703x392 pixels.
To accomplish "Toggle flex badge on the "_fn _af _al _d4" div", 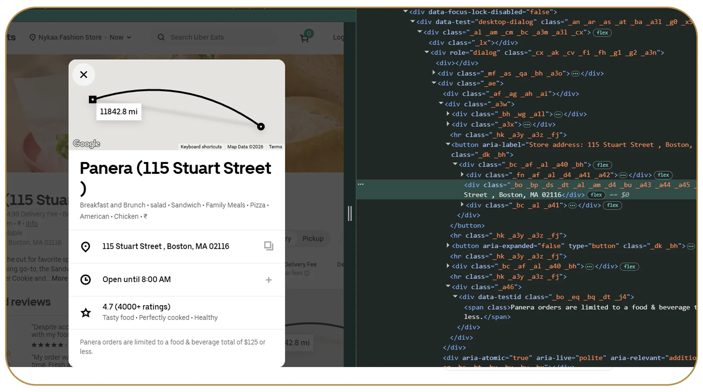I will pos(663,175).
